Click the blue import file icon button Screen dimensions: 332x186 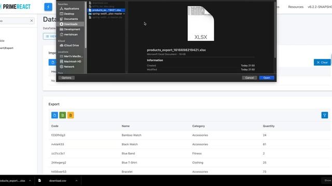tap(53, 63)
